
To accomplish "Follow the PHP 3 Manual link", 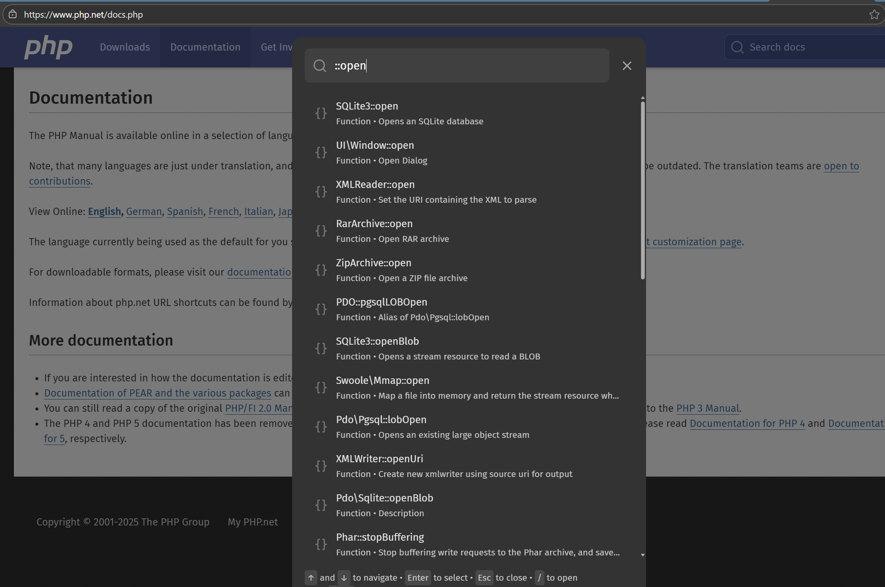I will point(708,408).
